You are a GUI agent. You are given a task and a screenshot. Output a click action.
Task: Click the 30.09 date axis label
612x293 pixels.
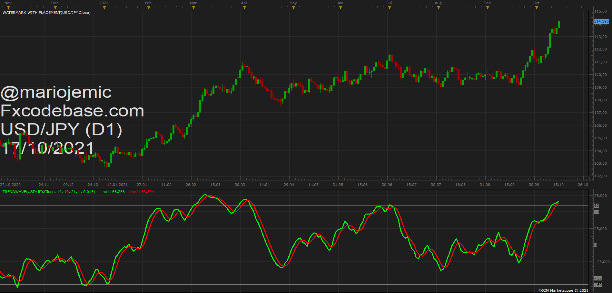(x=534, y=185)
